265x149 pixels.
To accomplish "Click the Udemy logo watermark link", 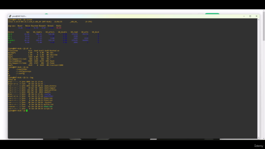I will 258,146.
